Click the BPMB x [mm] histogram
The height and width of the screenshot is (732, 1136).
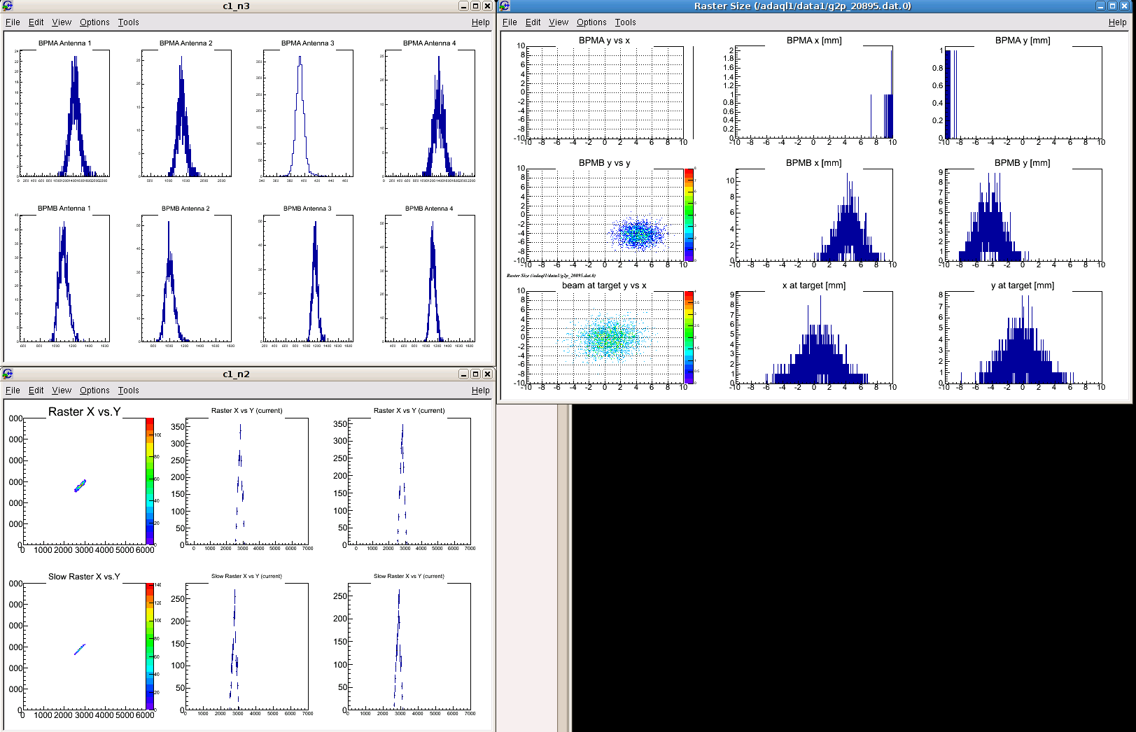point(814,215)
